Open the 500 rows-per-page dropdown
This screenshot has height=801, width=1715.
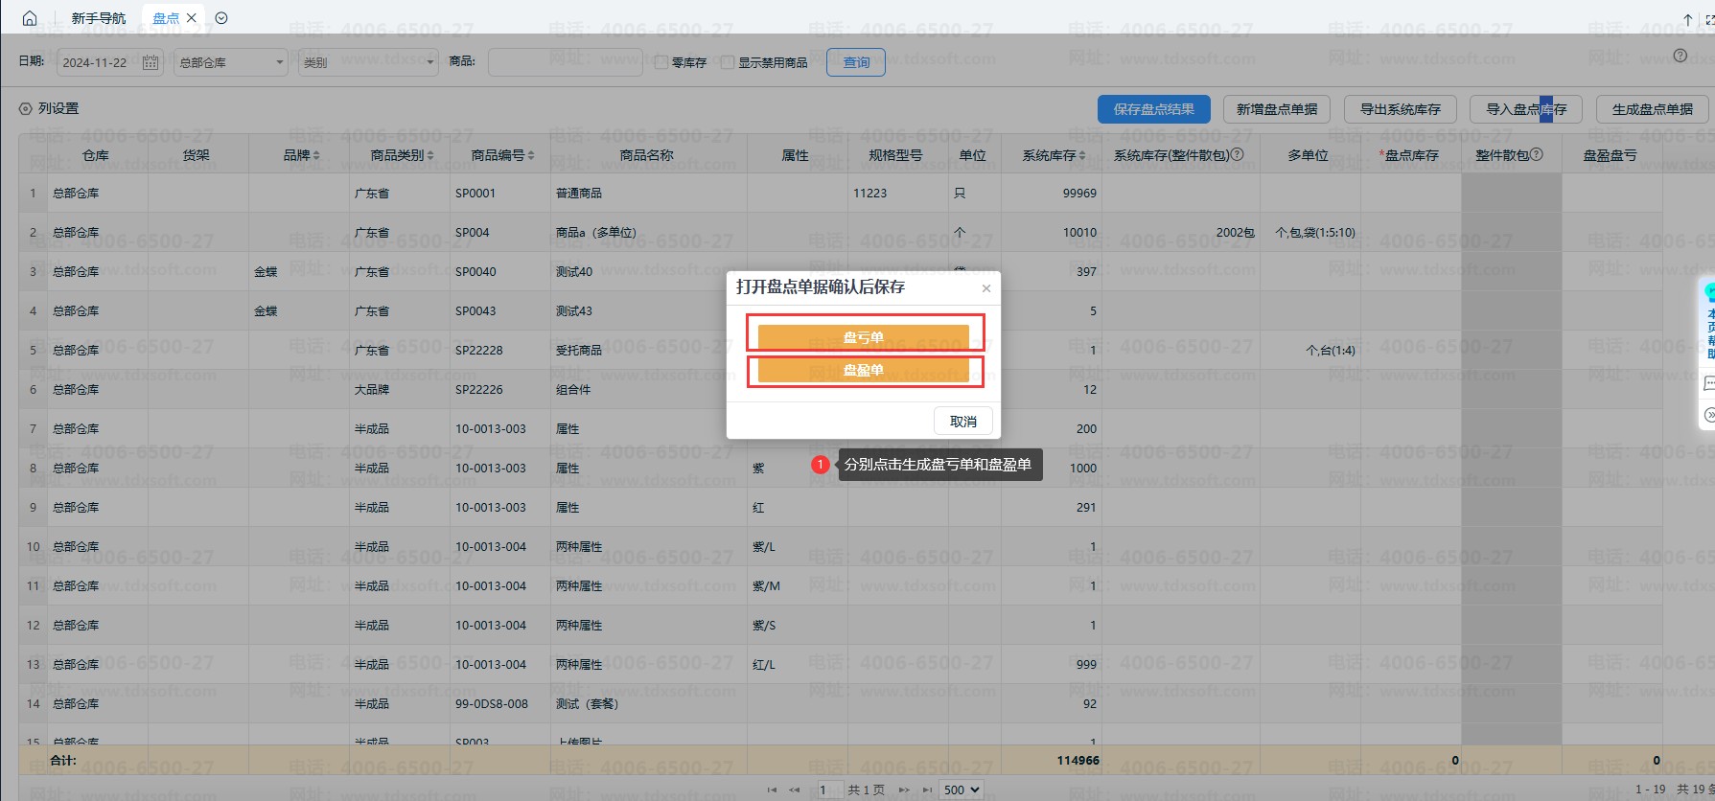point(962,790)
